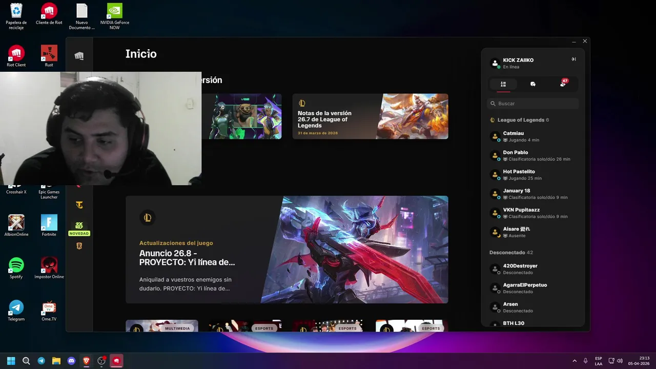This screenshot has height=369, width=656.
Task: Open 2XKO game with NOVEDAD badge
Action: tap(79, 228)
